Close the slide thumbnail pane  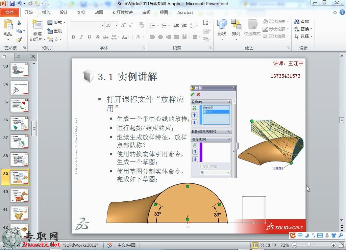click(33, 56)
